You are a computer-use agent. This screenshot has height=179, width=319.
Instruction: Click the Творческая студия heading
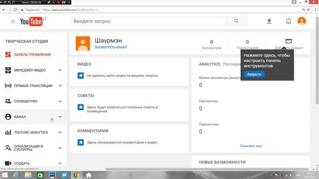click(26, 41)
